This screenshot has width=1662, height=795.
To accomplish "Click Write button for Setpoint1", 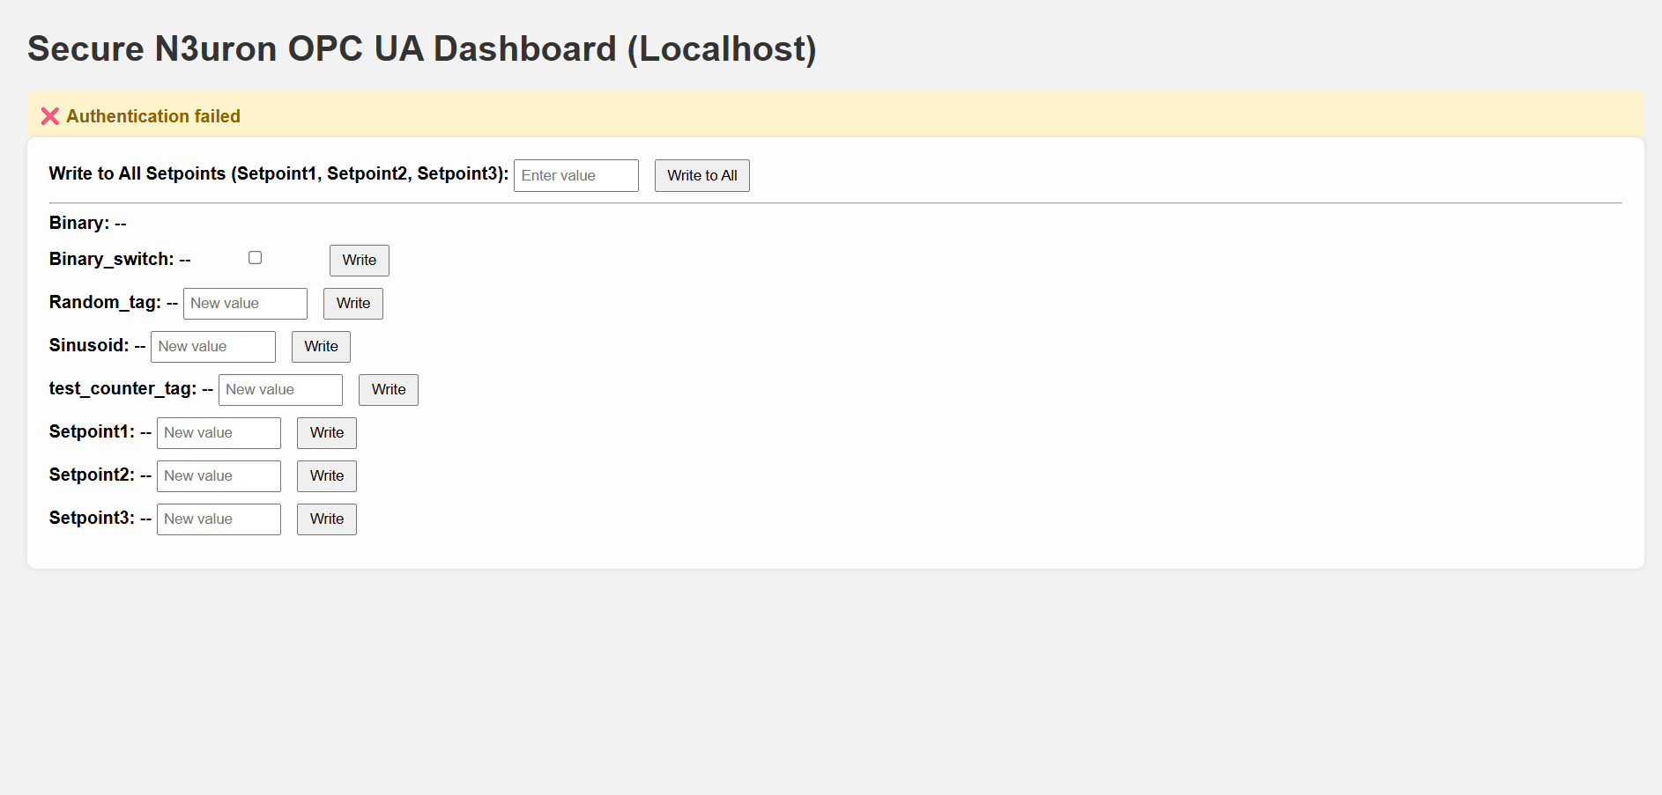I will click(326, 433).
